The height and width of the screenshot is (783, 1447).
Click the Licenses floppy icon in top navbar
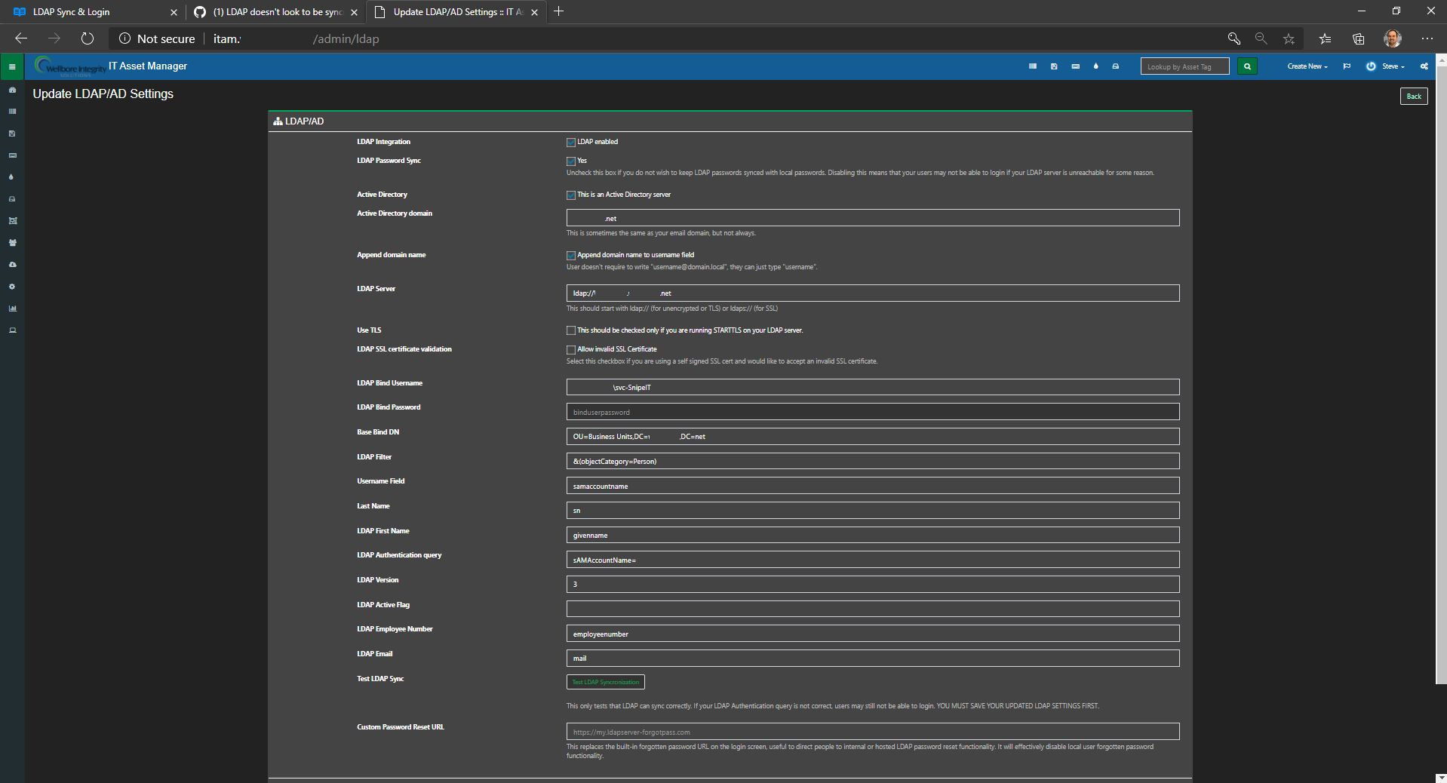coord(1054,66)
